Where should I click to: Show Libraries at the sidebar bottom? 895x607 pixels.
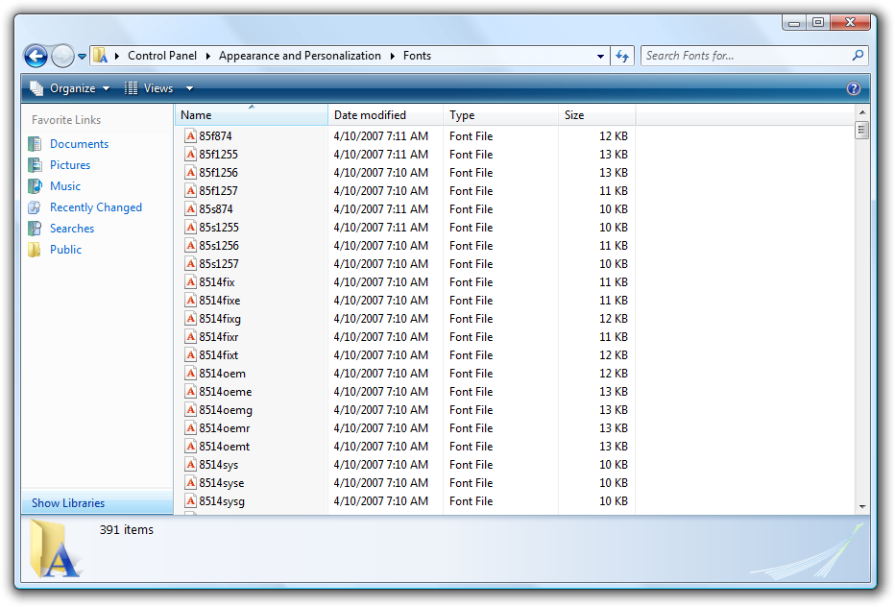click(68, 503)
